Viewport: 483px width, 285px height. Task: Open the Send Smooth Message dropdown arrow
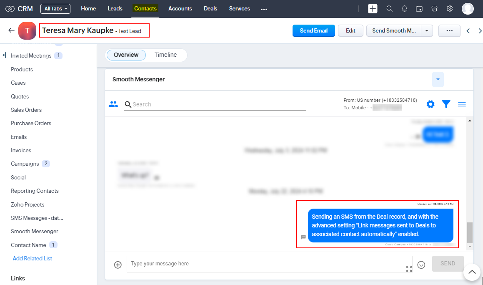[x=427, y=30]
